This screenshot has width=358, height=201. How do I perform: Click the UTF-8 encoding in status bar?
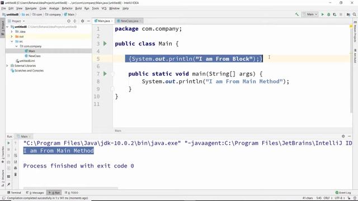pos(340,198)
